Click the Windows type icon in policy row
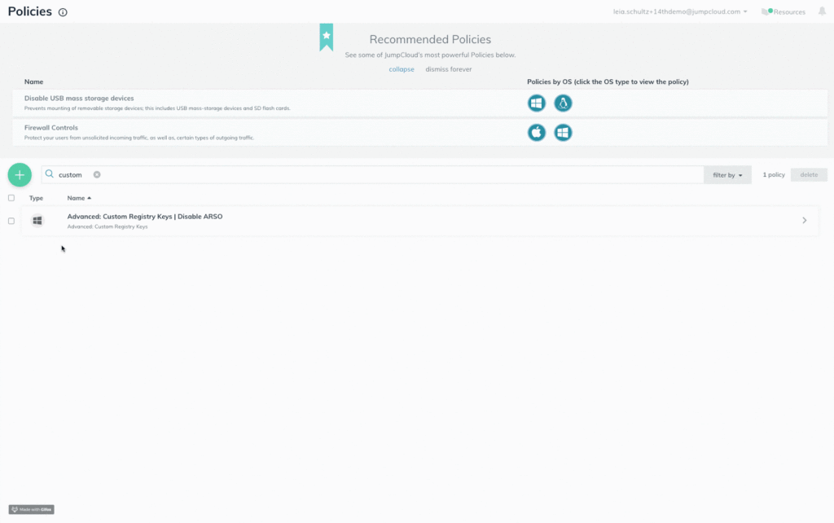 coord(37,221)
